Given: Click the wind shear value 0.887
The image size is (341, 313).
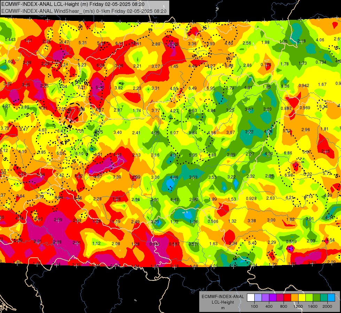Looking at the screenshot, I should pyautogui.click(x=286, y=109).
